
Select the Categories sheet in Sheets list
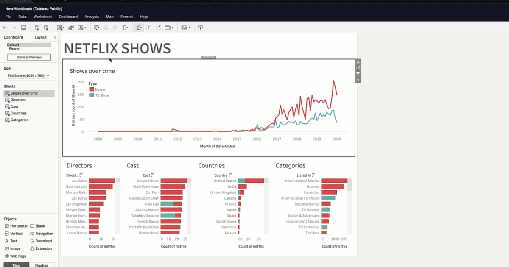coord(17,120)
